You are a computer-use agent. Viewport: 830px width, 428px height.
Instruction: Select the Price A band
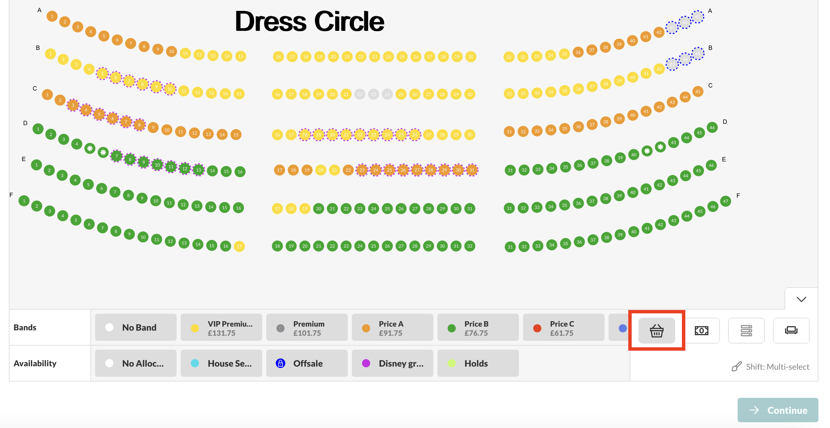tap(393, 327)
